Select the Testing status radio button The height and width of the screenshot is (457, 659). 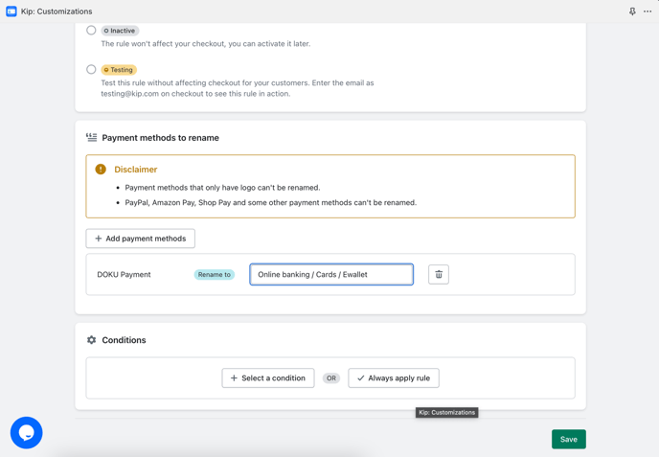(91, 69)
